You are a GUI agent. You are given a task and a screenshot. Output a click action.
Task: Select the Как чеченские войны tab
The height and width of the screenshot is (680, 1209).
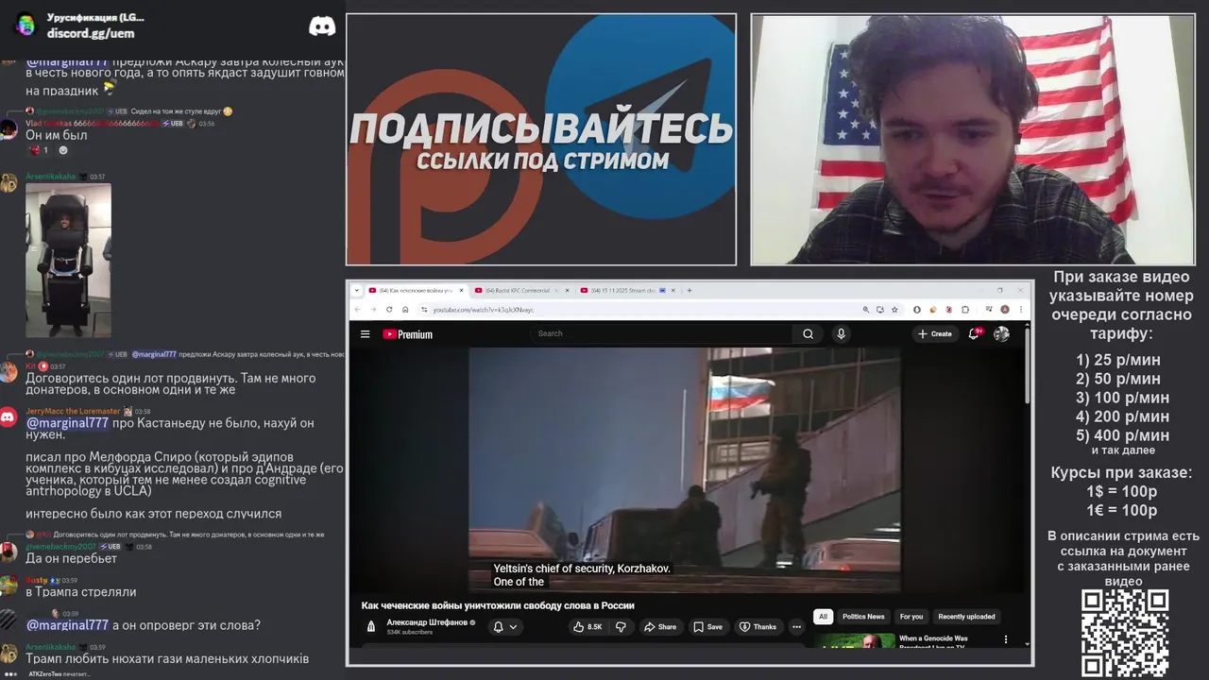pos(416,291)
